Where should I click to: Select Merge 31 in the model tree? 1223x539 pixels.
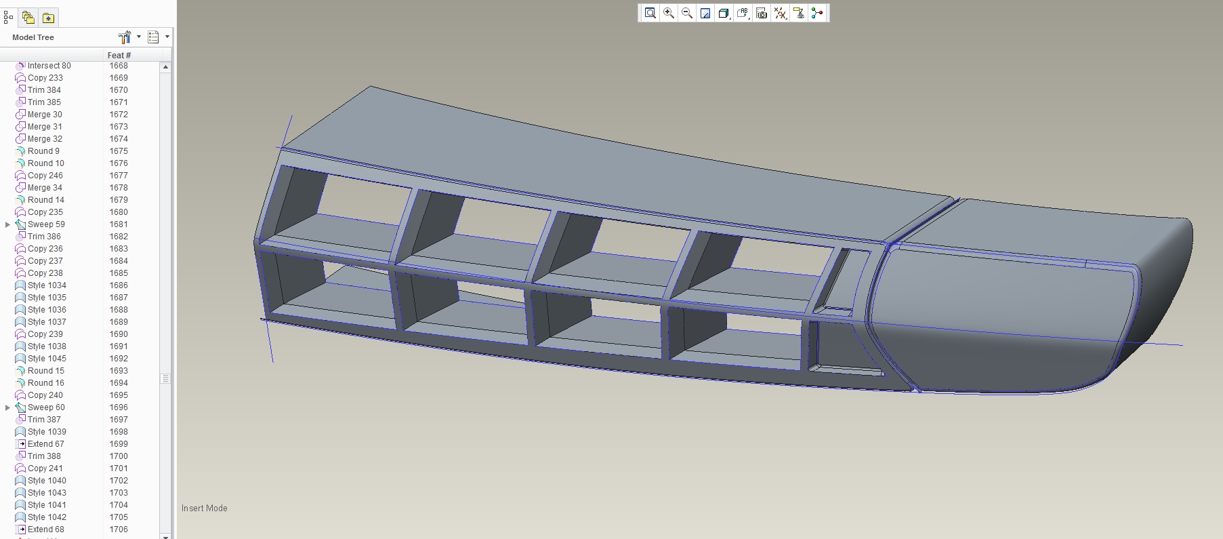45,127
